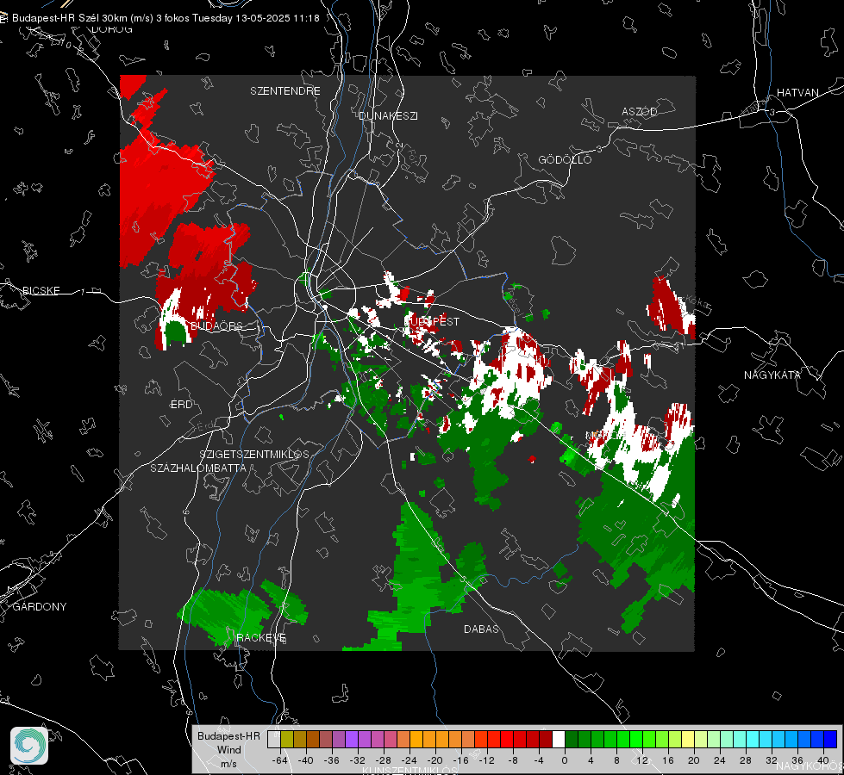844x775 pixels.
Task: Click the DABAS town label
Action: [x=481, y=629]
